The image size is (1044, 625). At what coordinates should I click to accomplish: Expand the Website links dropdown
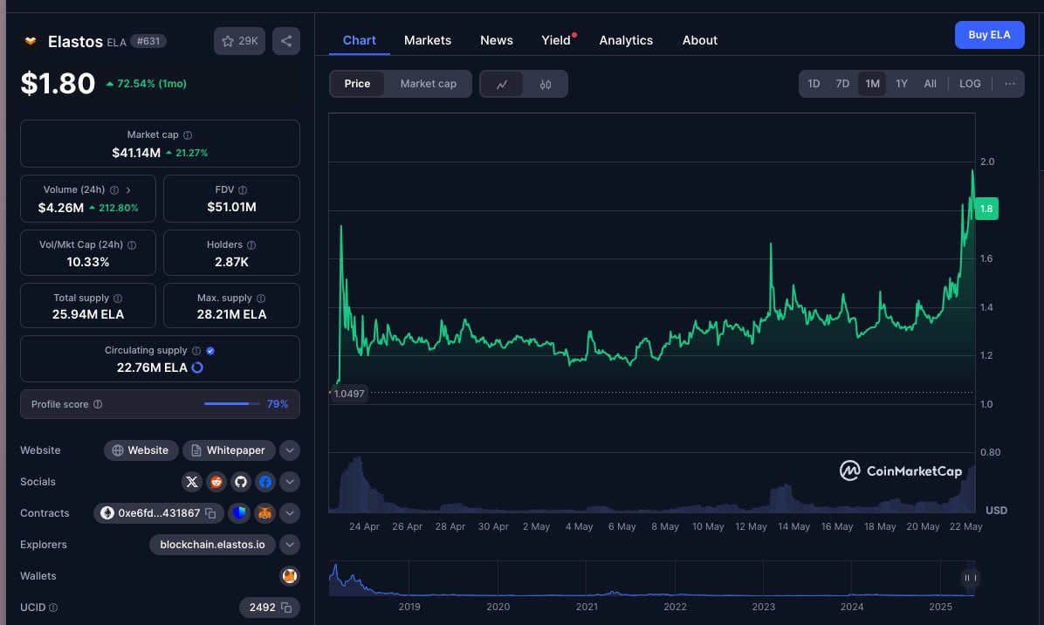pos(290,450)
